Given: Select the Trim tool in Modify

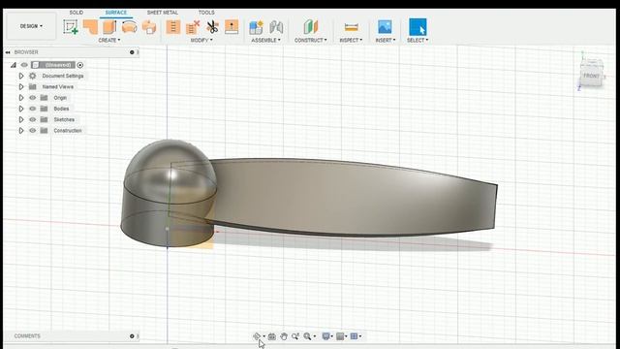Looking at the screenshot, I should 173,27.
